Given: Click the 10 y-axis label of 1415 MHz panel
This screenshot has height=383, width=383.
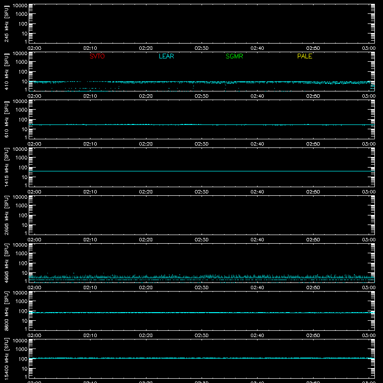Looking at the screenshot, I should 24,177.
